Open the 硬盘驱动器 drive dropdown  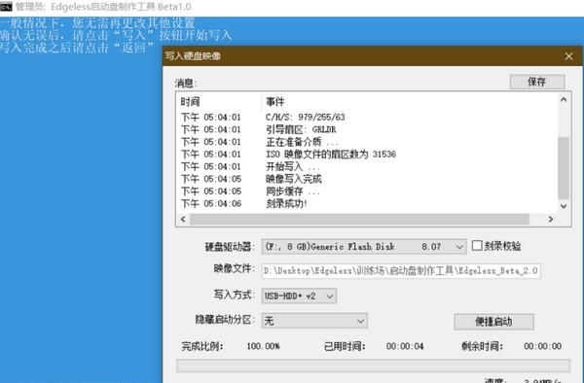pyautogui.click(x=364, y=247)
